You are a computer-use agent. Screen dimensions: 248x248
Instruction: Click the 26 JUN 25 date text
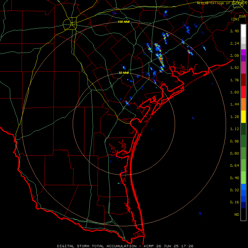[168, 246]
